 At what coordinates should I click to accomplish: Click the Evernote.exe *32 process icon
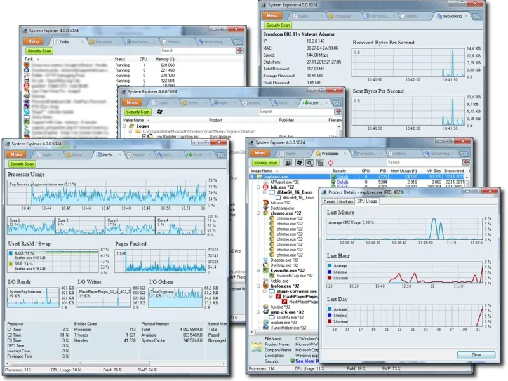[265, 271]
